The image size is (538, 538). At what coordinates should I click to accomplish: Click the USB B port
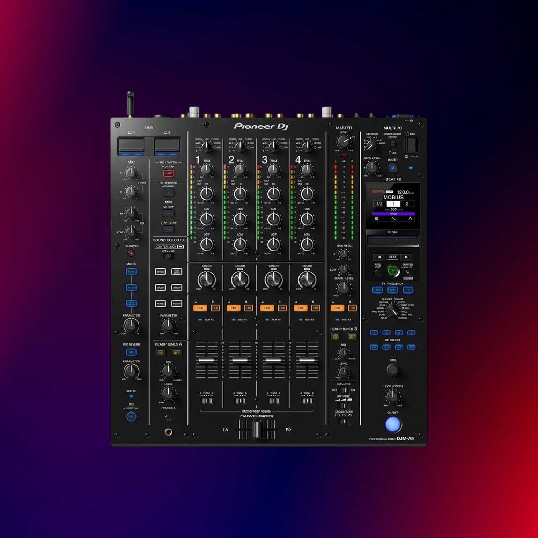[167, 146]
